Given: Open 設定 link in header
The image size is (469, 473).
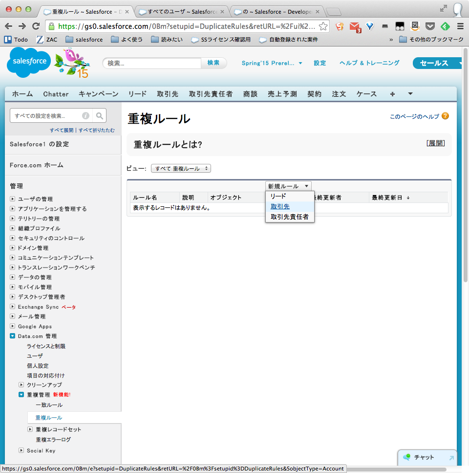Looking at the screenshot, I should tap(320, 63).
